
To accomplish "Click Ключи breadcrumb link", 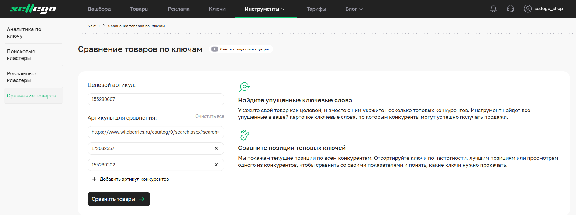I will click(x=94, y=26).
